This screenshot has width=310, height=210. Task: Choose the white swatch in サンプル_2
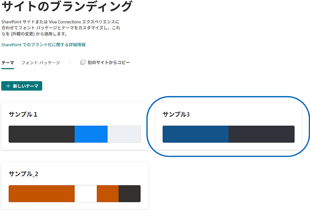[x=86, y=194]
